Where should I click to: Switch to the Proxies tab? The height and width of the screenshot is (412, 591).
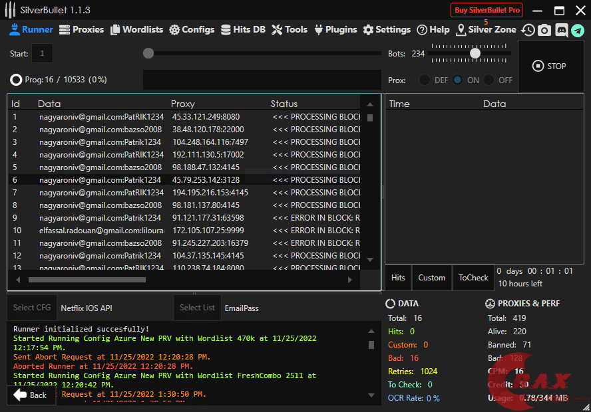click(81, 30)
